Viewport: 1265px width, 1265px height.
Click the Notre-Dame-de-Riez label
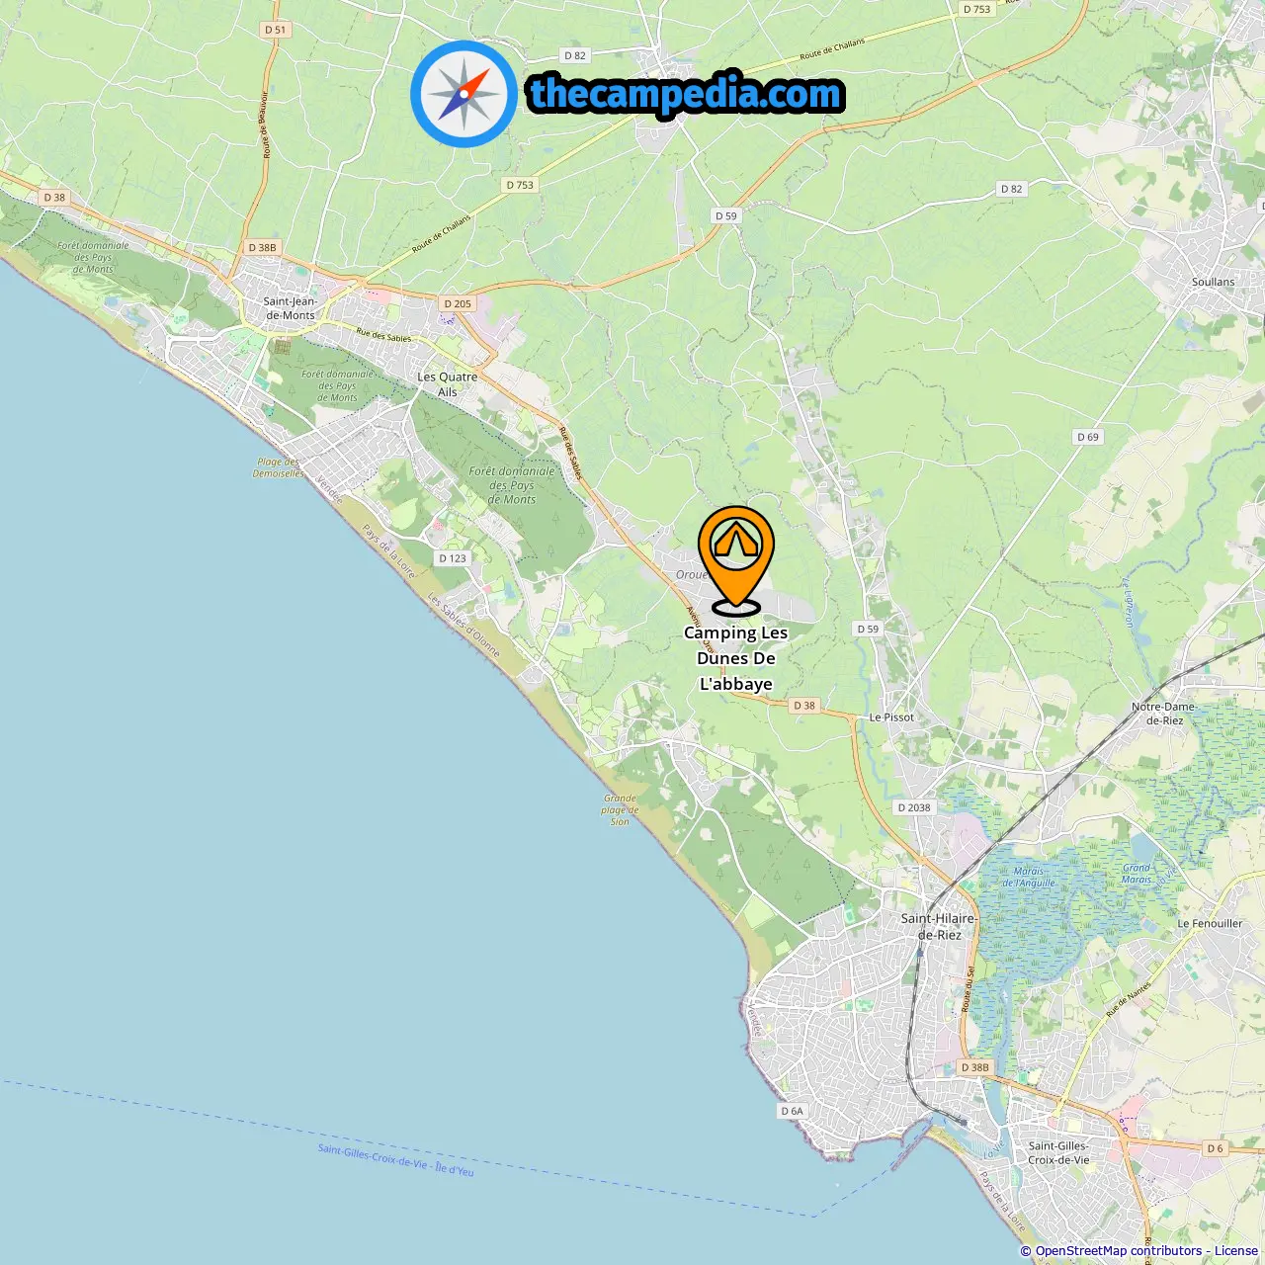(x=1164, y=714)
